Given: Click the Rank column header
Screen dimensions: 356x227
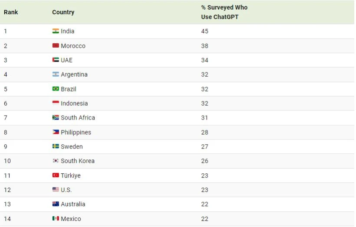Looking at the screenshot, I should 11,12.
